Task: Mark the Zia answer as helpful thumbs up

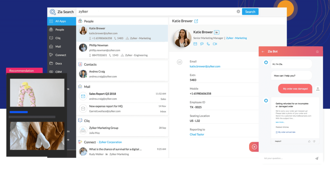Action: click(309, 141)
